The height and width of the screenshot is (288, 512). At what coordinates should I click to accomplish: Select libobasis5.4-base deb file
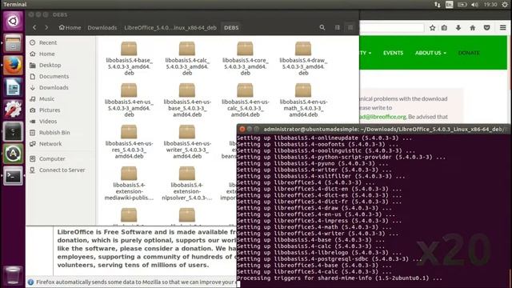[x=129, y=58]
